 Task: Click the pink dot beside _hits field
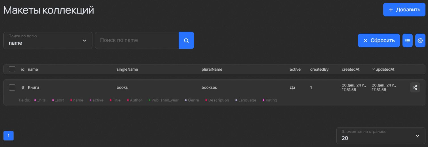click(x=35, y=100)
